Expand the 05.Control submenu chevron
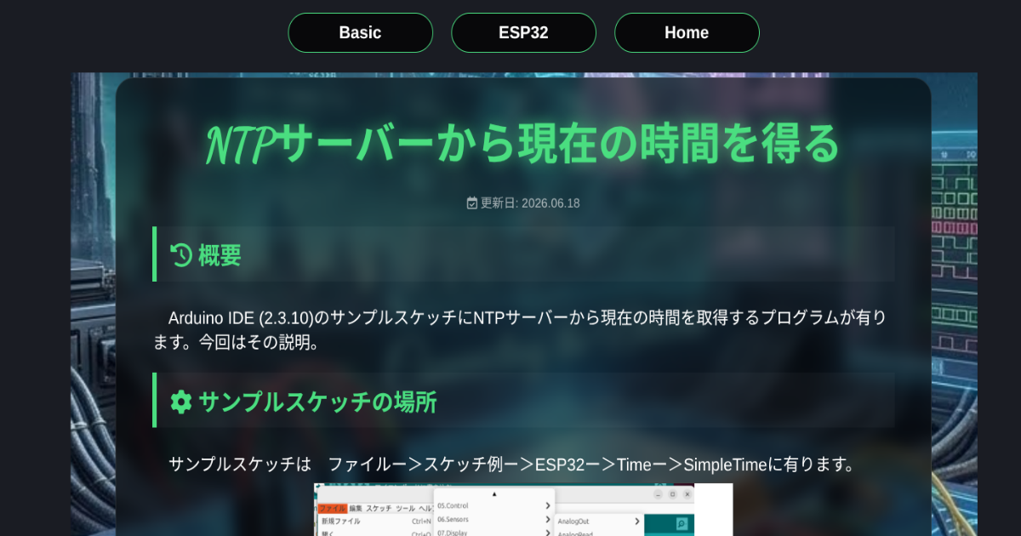 click(548, 505)
